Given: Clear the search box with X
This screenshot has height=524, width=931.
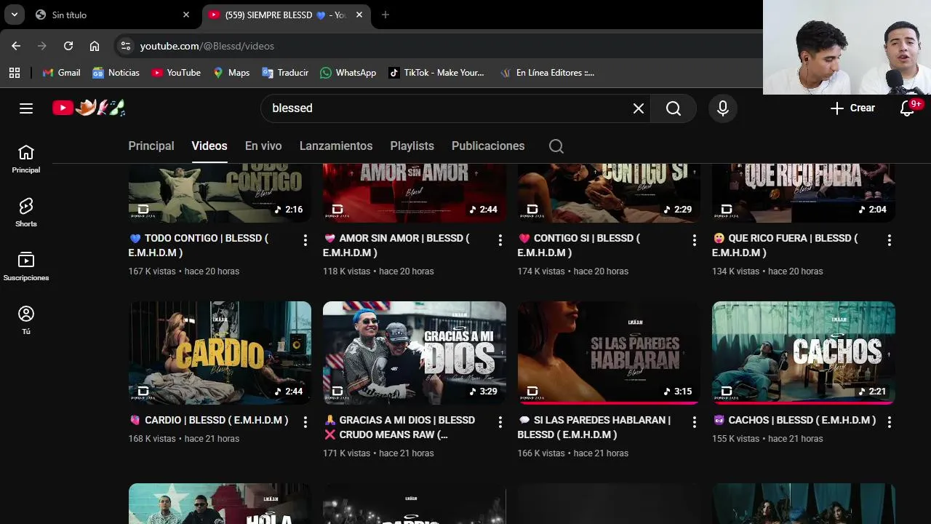Looking at the screenshot, I should point(638,108).
